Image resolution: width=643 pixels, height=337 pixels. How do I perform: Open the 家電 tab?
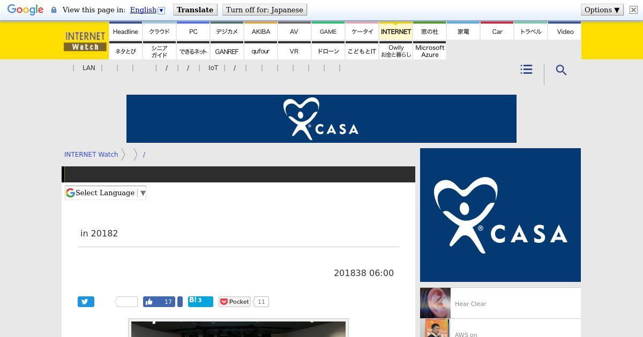pyautogui.click(x=463, y=31)
